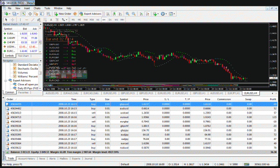Open the GBPUSD,H1 chart tab
280x168 pixels.
point(199,93)
